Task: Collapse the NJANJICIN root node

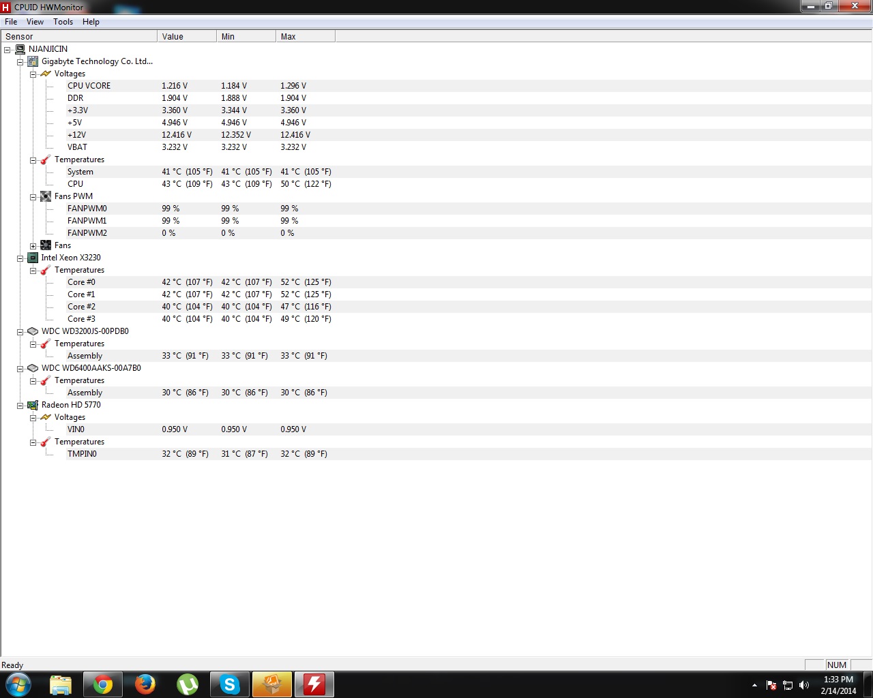Action: point(7,50)
